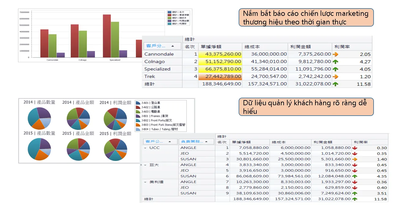Click green up arrow beside 4.35
The image size is (406, 209).
point(355,176)
